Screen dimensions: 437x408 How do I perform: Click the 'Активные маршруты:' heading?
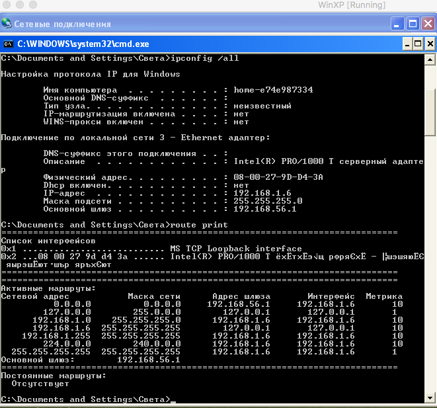(48, 288)
